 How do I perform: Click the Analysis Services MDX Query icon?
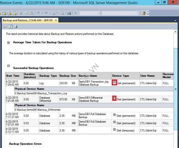point(4,13)
